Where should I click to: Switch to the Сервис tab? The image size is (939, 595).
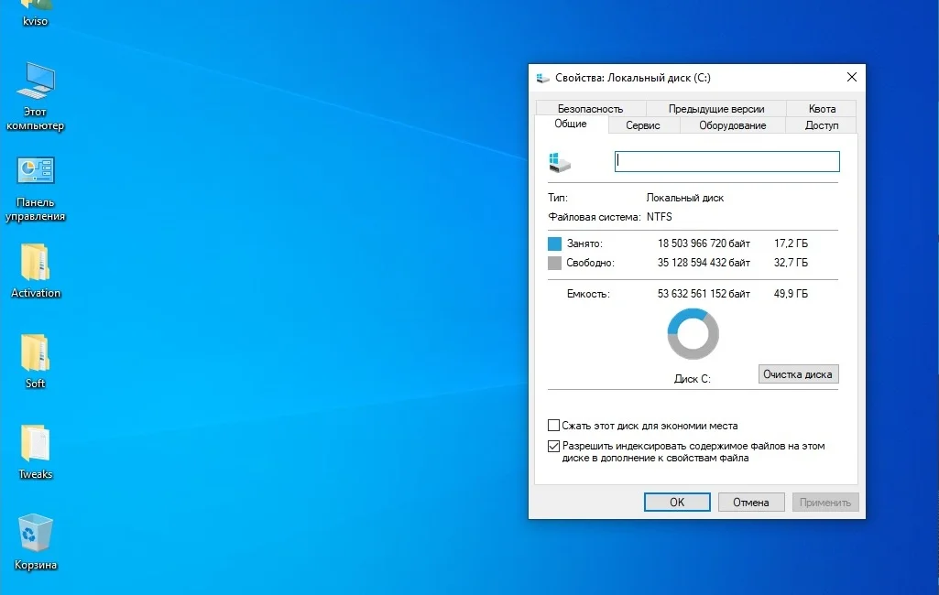(643, 125)
